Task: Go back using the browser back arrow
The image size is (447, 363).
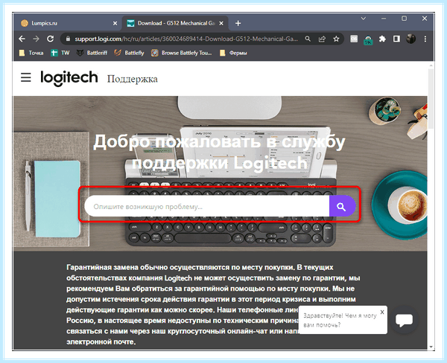Action: click(x=22, y=39)
